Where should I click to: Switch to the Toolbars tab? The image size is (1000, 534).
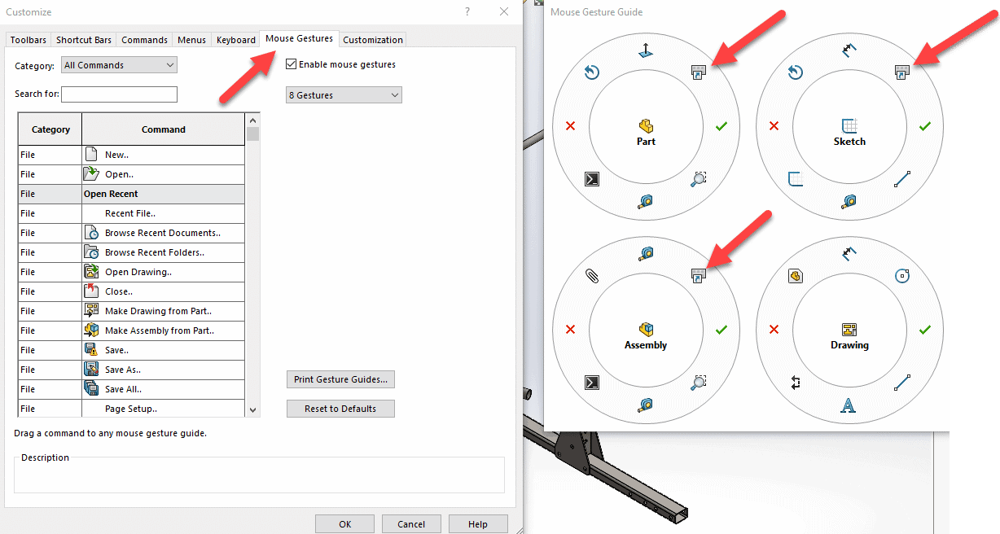point(29,40)
